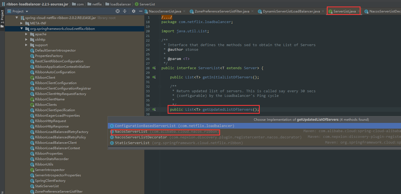
Task: Click the RibbonClients annotation icon
Action: (32, 105)
